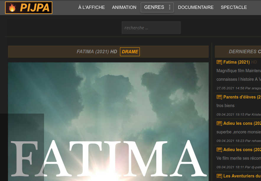This screenshot has width=261, height=181.
Task: Click the FATIMA (2021) HD title
Action: click(x=97, y=52)
